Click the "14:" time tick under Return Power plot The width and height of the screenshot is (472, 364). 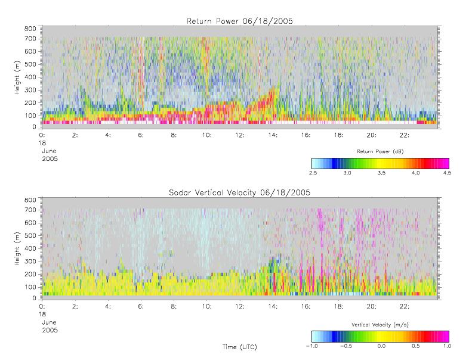pos(273,135)
